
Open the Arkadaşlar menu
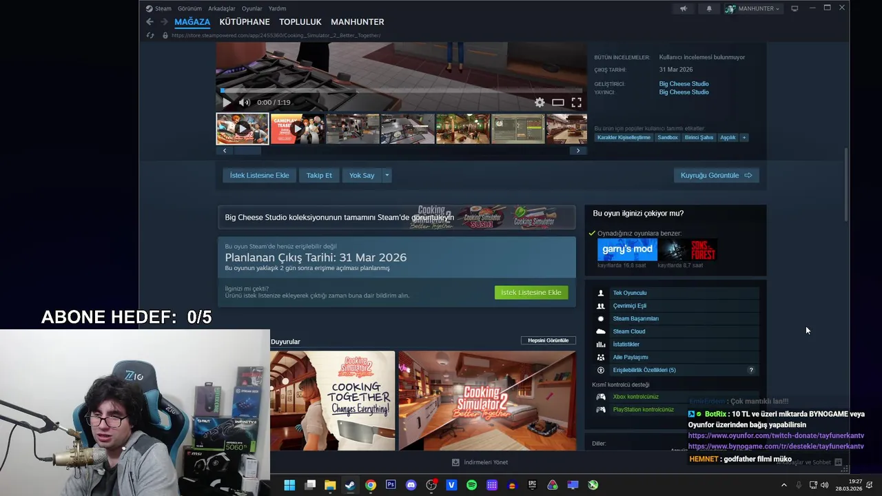click(221, 8)
